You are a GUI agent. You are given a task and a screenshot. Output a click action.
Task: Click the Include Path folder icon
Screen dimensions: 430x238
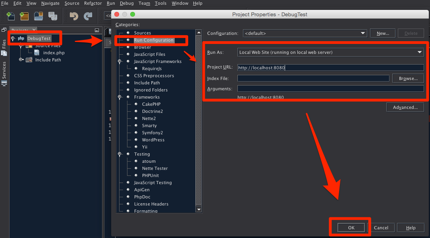tap(29, 60)
